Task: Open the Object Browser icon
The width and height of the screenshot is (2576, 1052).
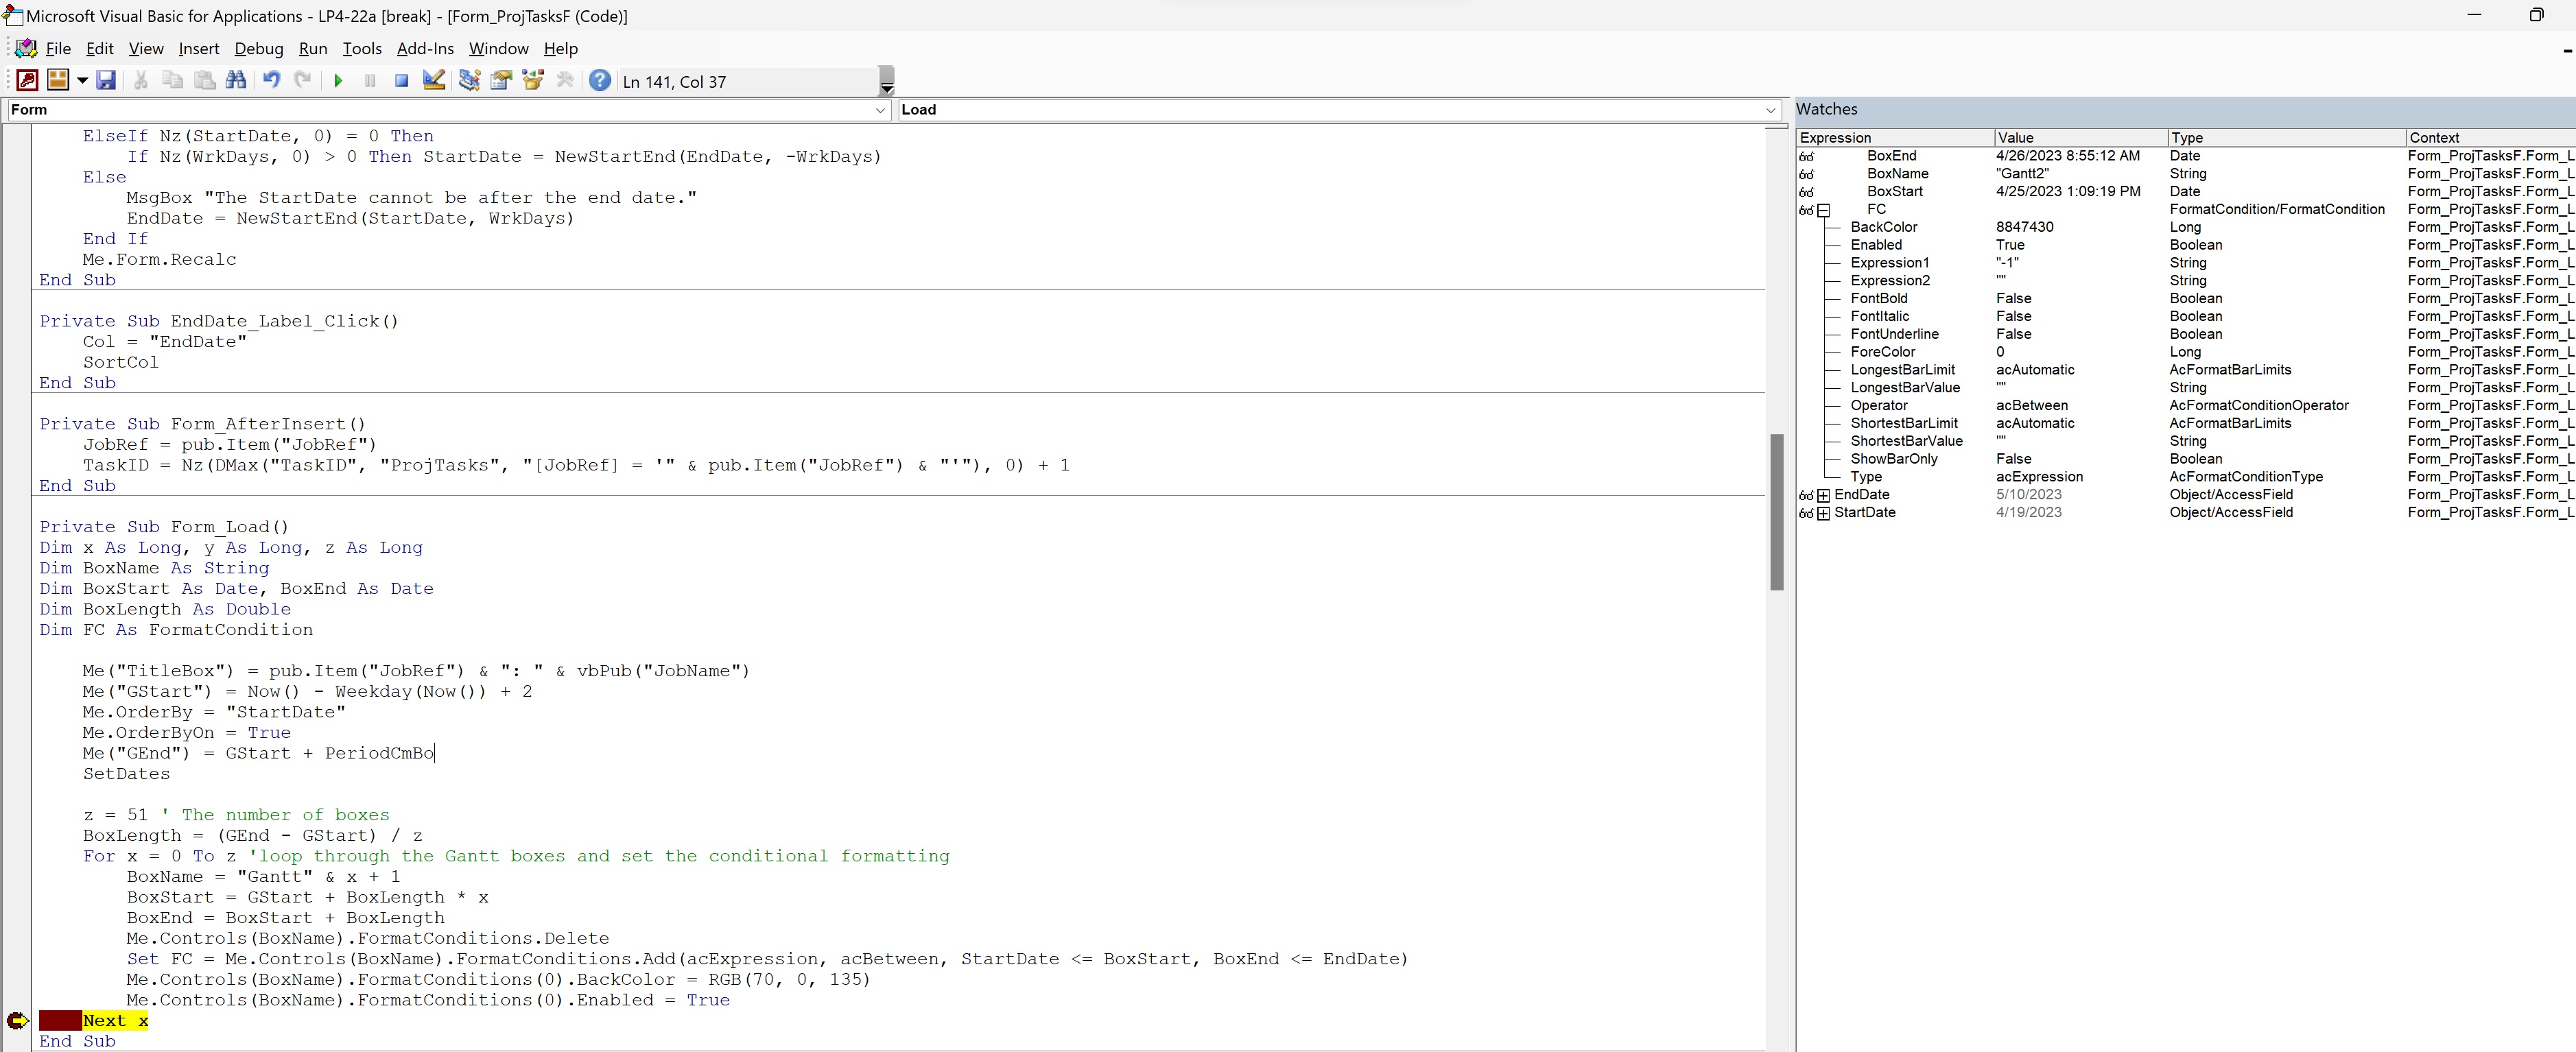Action: pos(533,81)
